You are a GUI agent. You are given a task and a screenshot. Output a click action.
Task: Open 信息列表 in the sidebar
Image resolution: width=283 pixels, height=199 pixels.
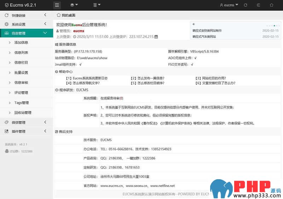pos(21,53)
